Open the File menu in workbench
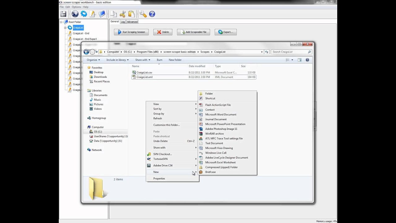The image size is (396, 223). coord(62,7)
